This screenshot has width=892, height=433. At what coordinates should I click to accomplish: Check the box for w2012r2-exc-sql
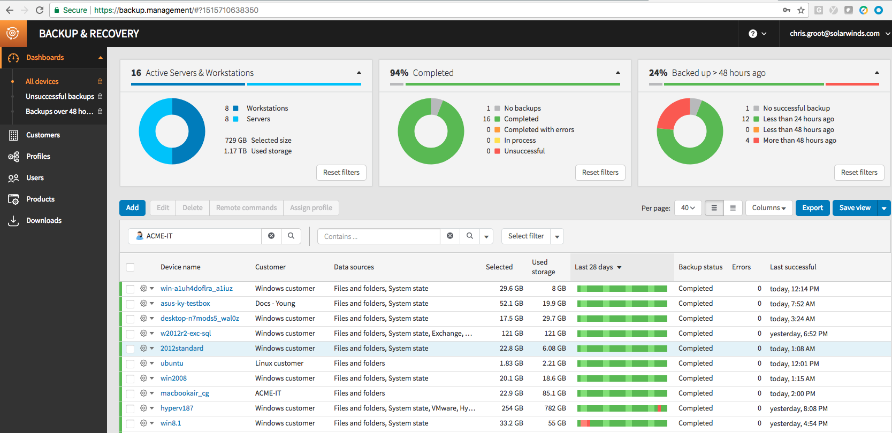point(130,334)
